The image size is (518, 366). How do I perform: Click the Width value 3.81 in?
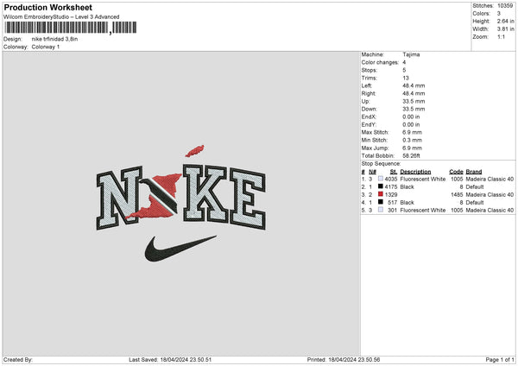(505, 29)
